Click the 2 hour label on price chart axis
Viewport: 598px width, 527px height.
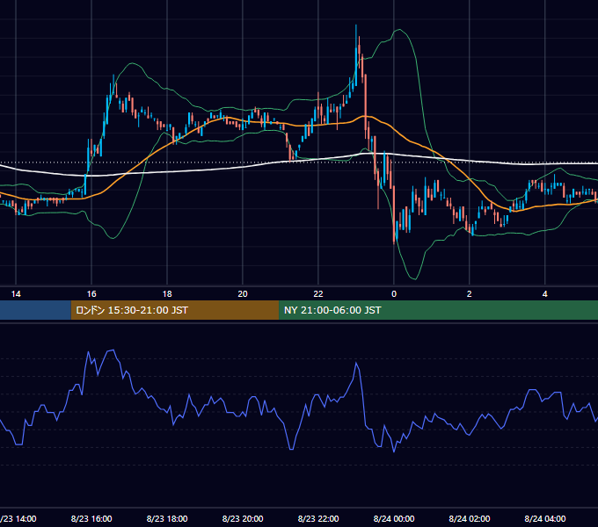(x=469, y=294)
